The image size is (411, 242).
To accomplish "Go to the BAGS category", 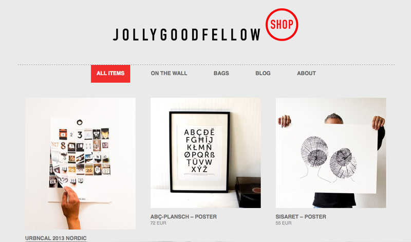I will point(221,73).
